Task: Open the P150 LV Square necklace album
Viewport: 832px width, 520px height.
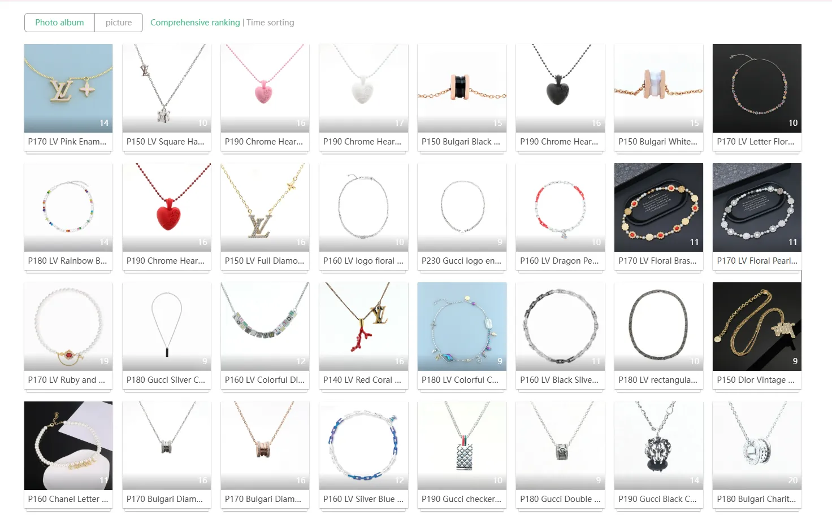Action: 167,89
